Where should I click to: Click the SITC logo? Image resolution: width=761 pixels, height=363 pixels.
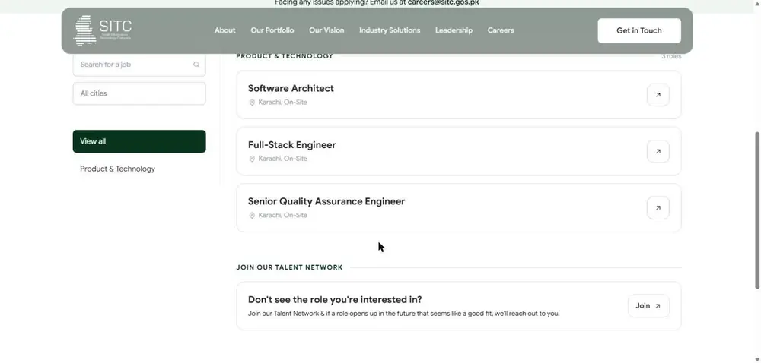tap(103, 30)
